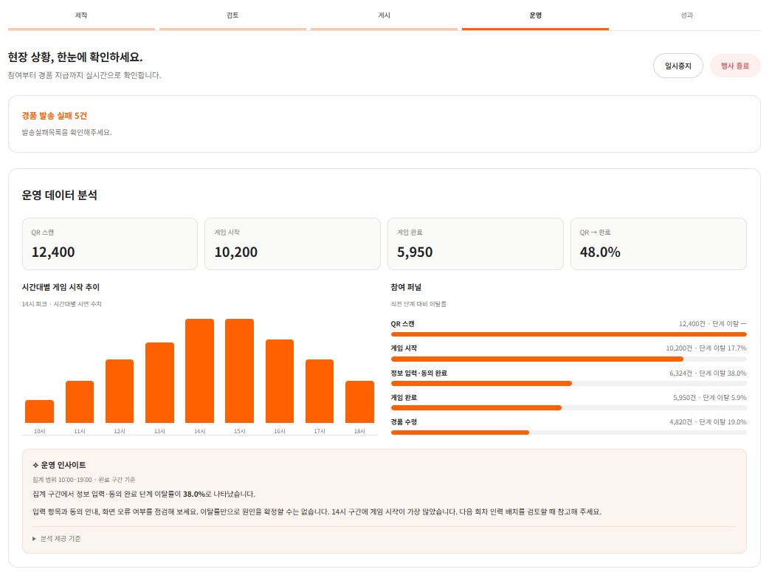
Task: Open the 성과 tab
Action: [686, 15]
